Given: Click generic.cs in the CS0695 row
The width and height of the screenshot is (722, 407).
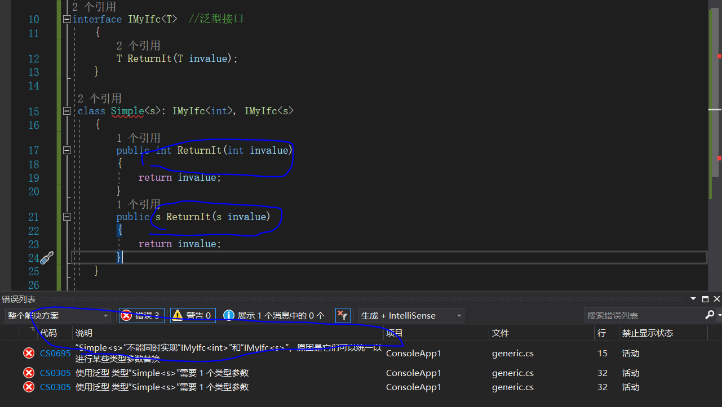Looking at the screenshot, I should (x=513, y=354).
